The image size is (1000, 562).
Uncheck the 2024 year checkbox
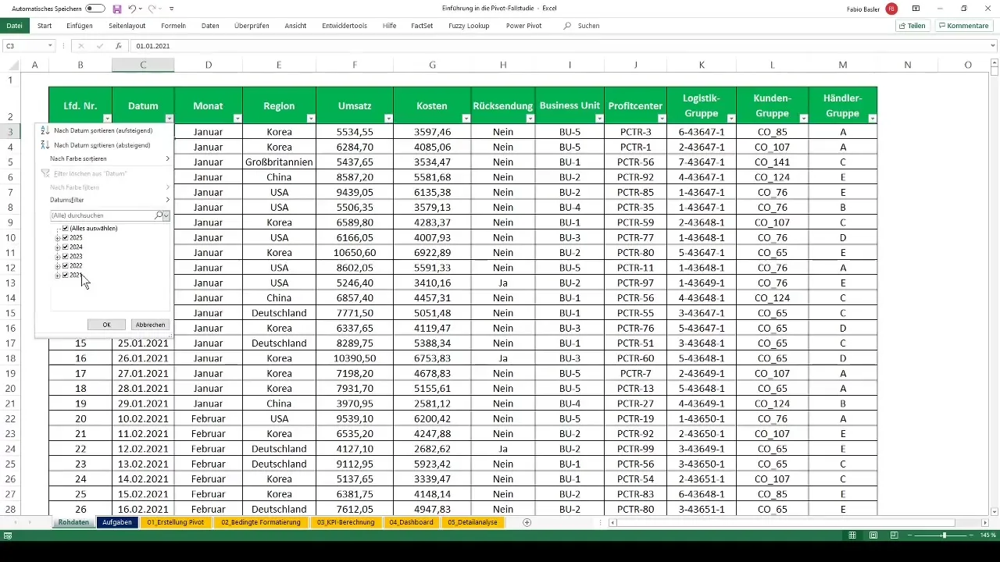click(66, 247)
